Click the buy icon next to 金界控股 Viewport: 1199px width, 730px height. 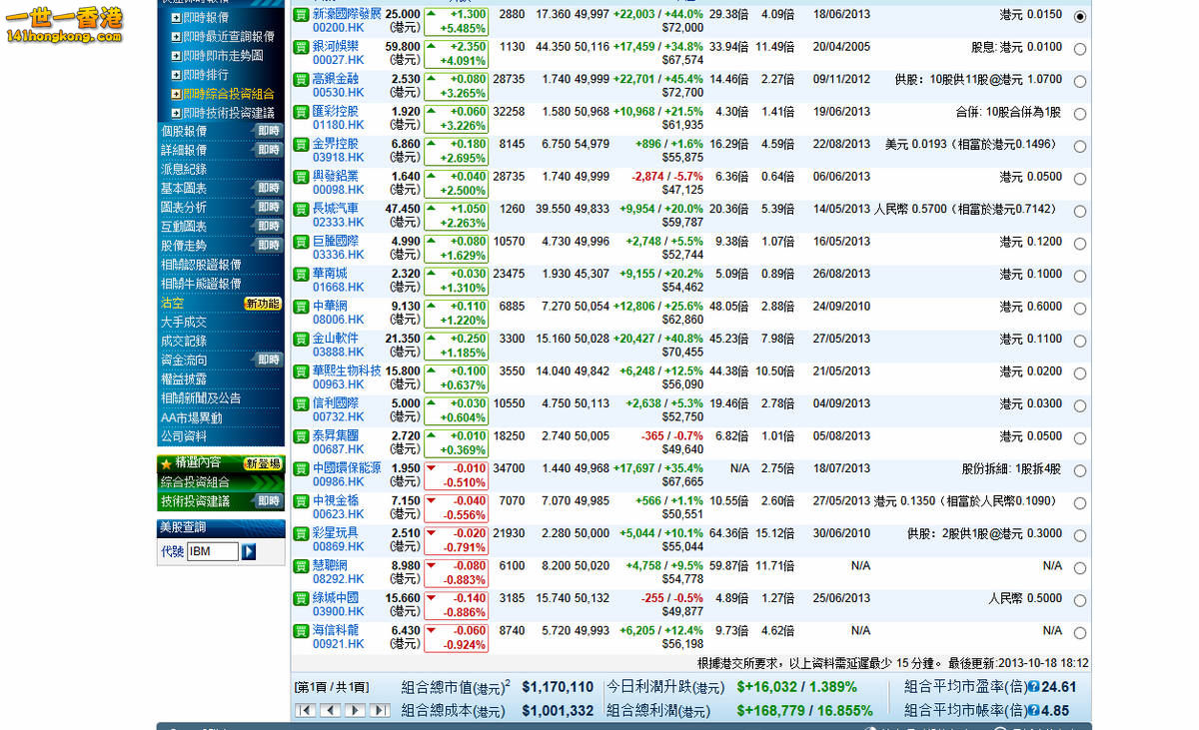[x=301, y=144]
